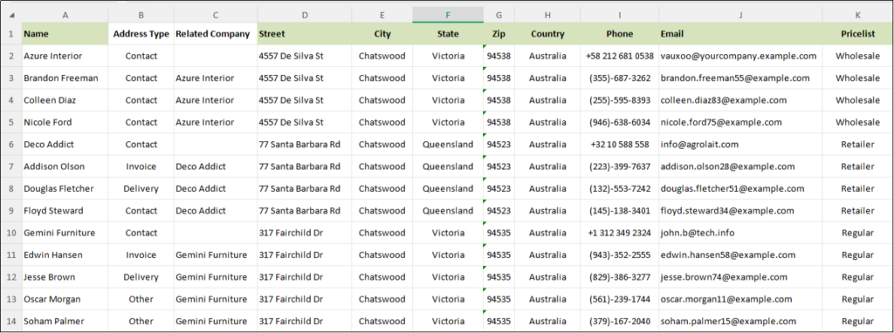Click the Street header cell
Screen dimensions: 894x333
(x=305, y=34)
